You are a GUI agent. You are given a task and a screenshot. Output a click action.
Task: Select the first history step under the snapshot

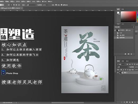pos(124,33)
